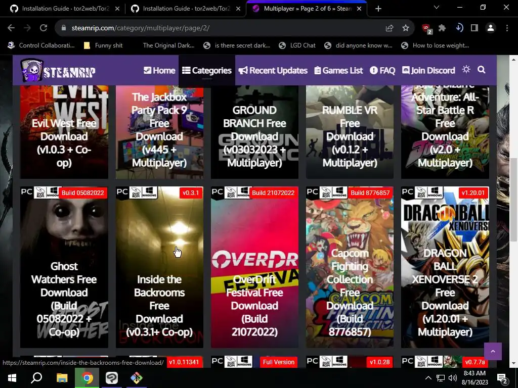Open All-Star Battle R download card

click(x=445, y=132)
